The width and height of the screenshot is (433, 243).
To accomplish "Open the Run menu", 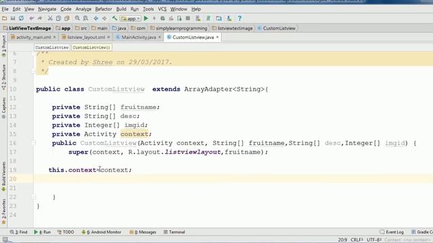I will [x=135, y=9].
